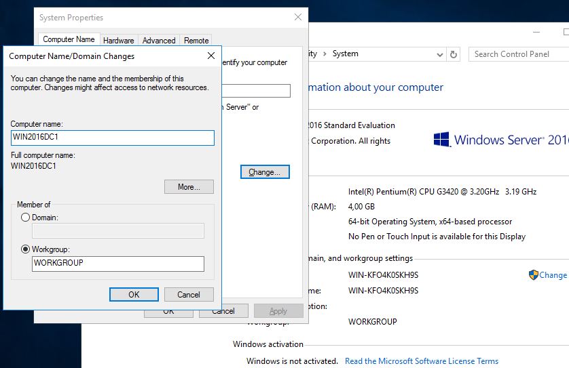This screenshot has height=368, width=569.
Task: Click the first WIN-KFO4K0SKH9S computer name value
Action: click(383, 275)
